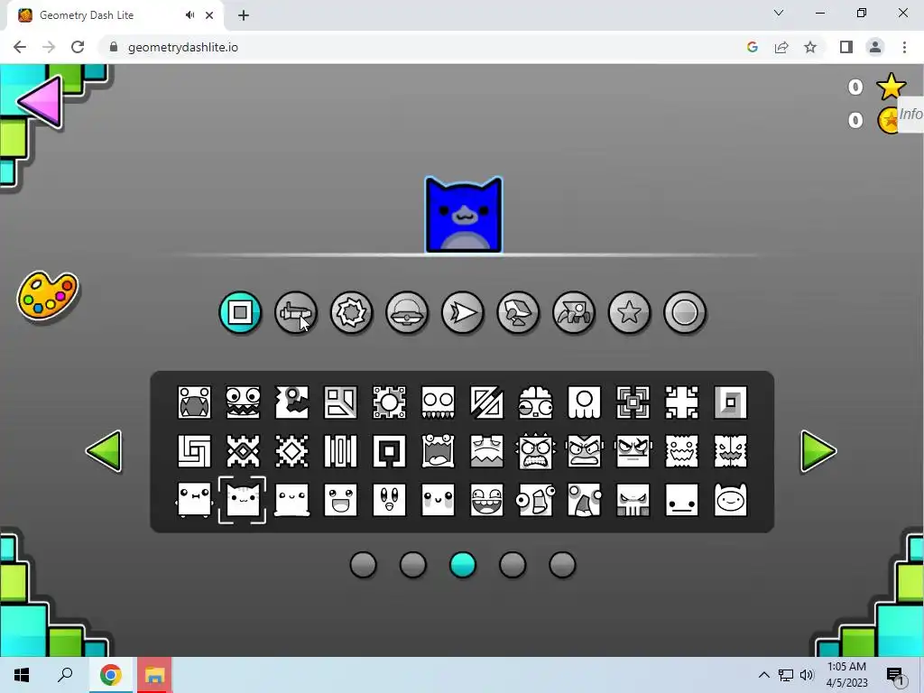Switch to the ball category tab
This screenshot has width=924, height=693.
pos(351,312)
